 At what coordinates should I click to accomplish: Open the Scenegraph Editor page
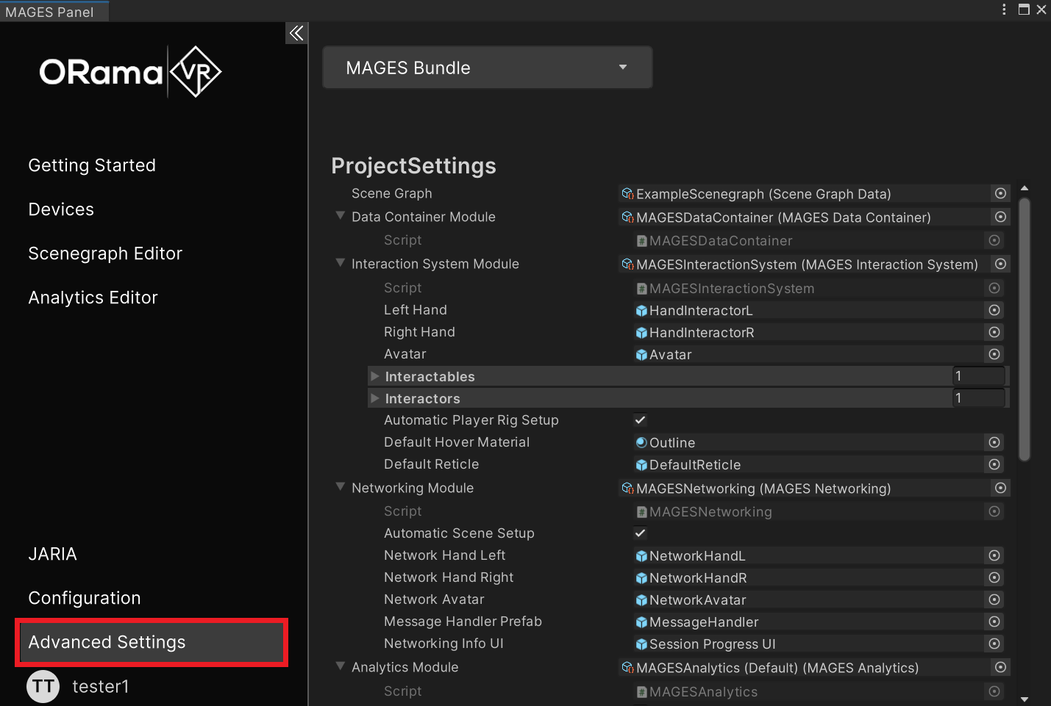coord(105,253)
